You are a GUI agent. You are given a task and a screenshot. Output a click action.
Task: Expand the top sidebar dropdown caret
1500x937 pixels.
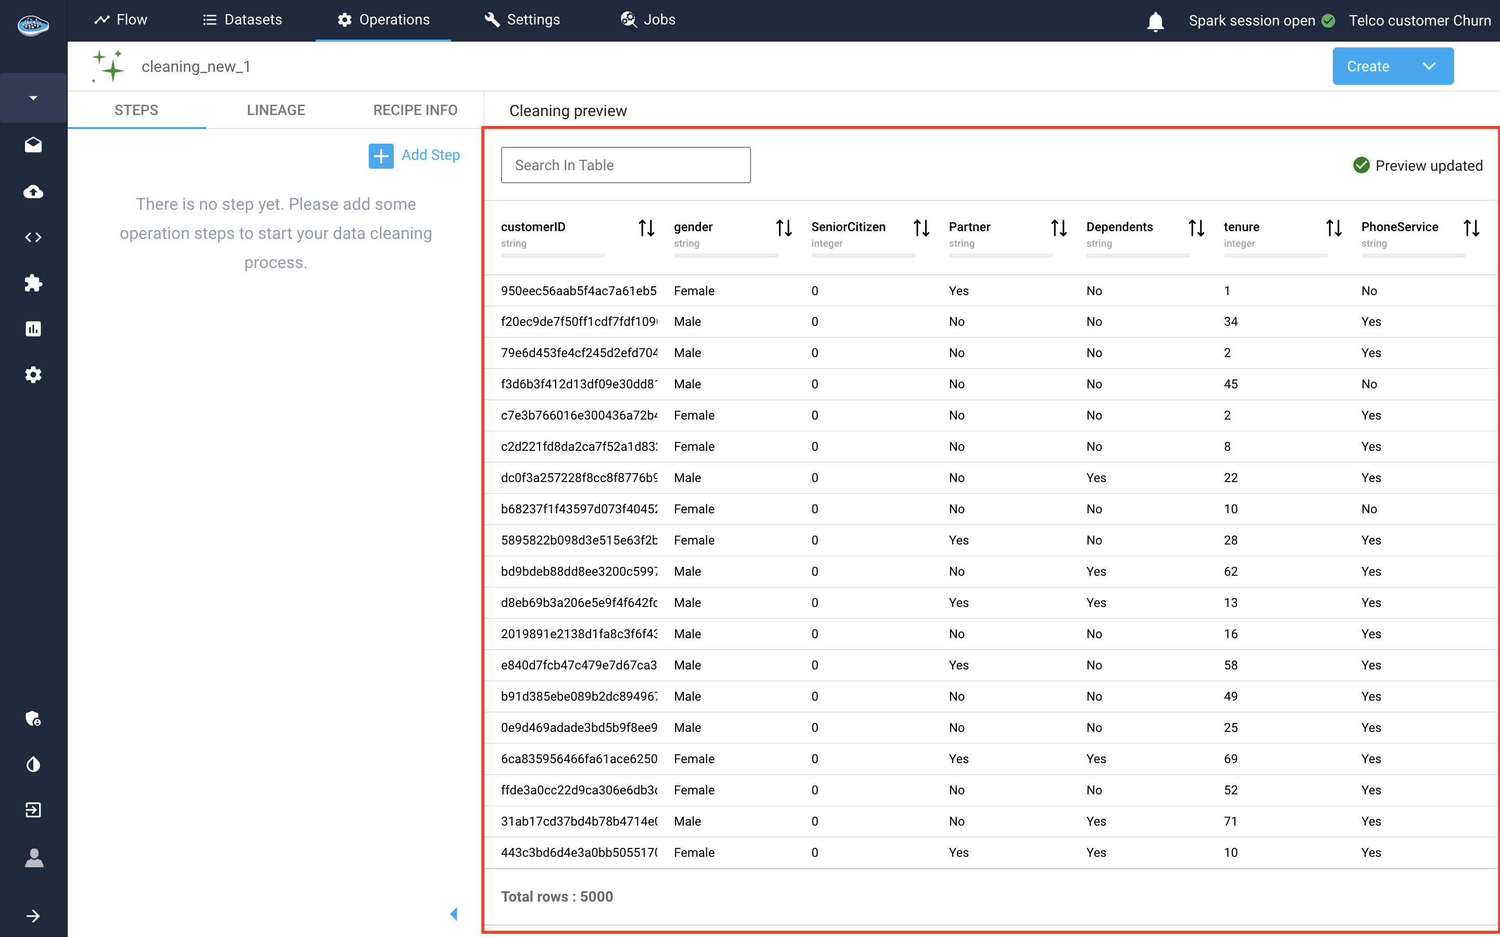(33, 98)
